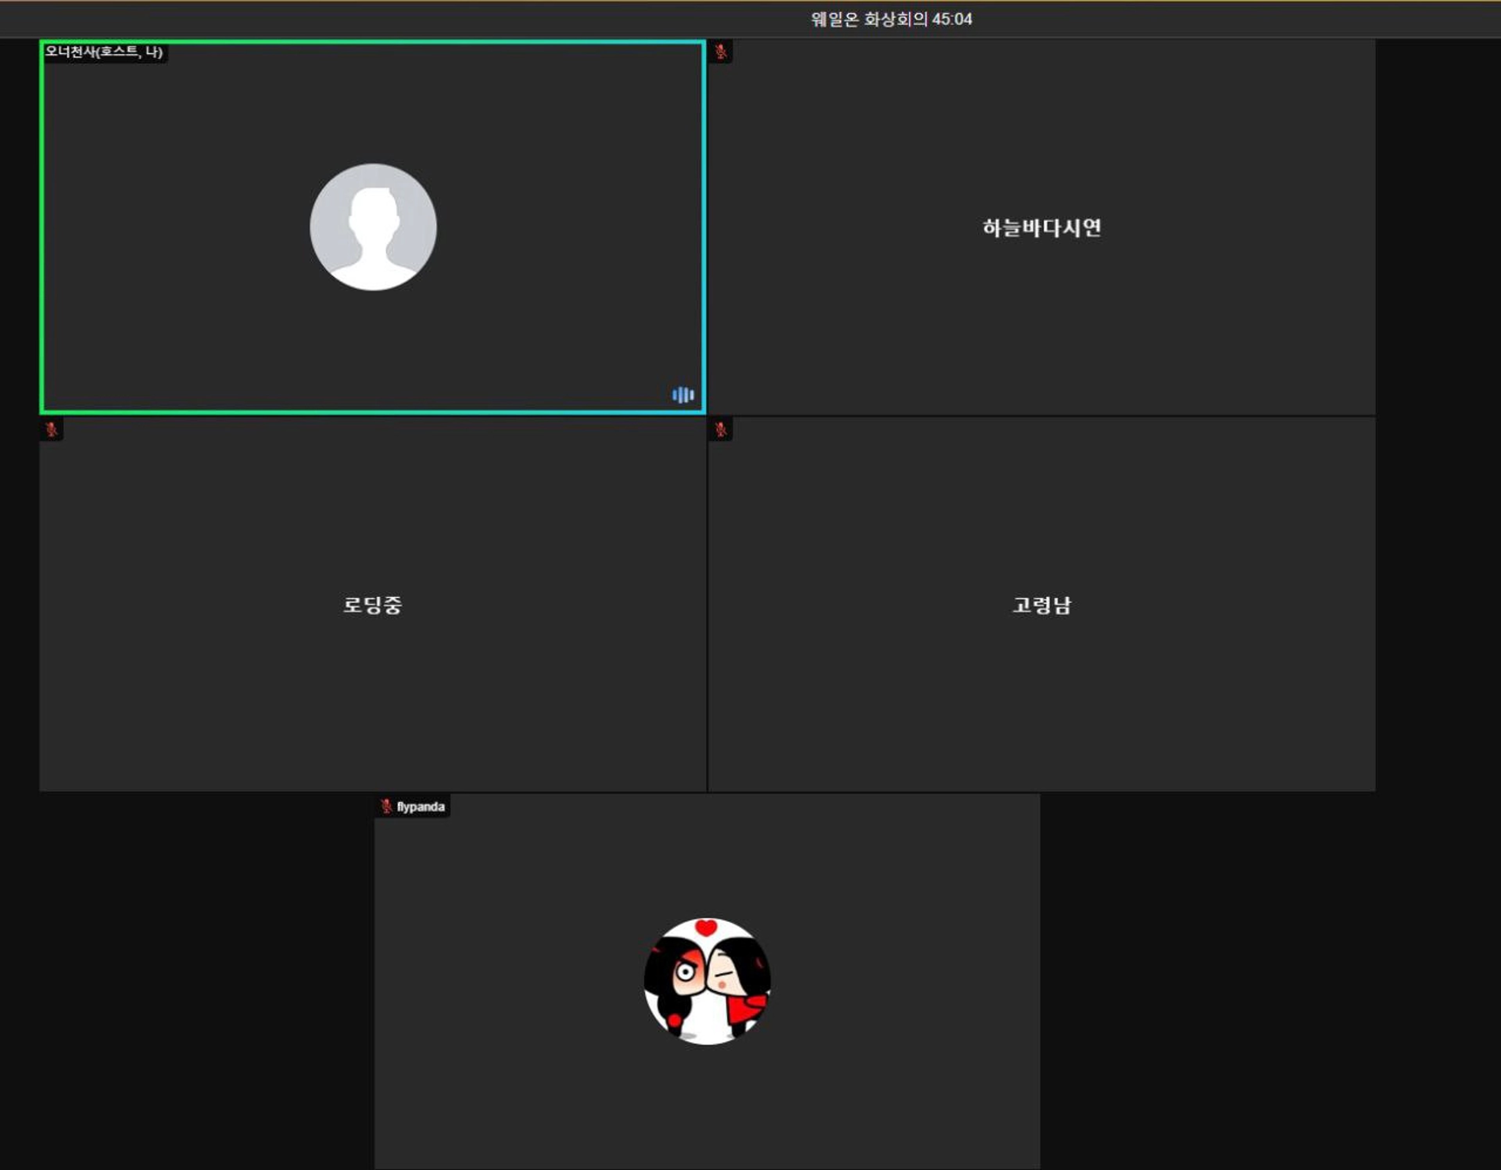This screenshot has height=1170, width=1501.
Task: Click the 45:04 elapsed meeting timer
Action: click(952, 19)
